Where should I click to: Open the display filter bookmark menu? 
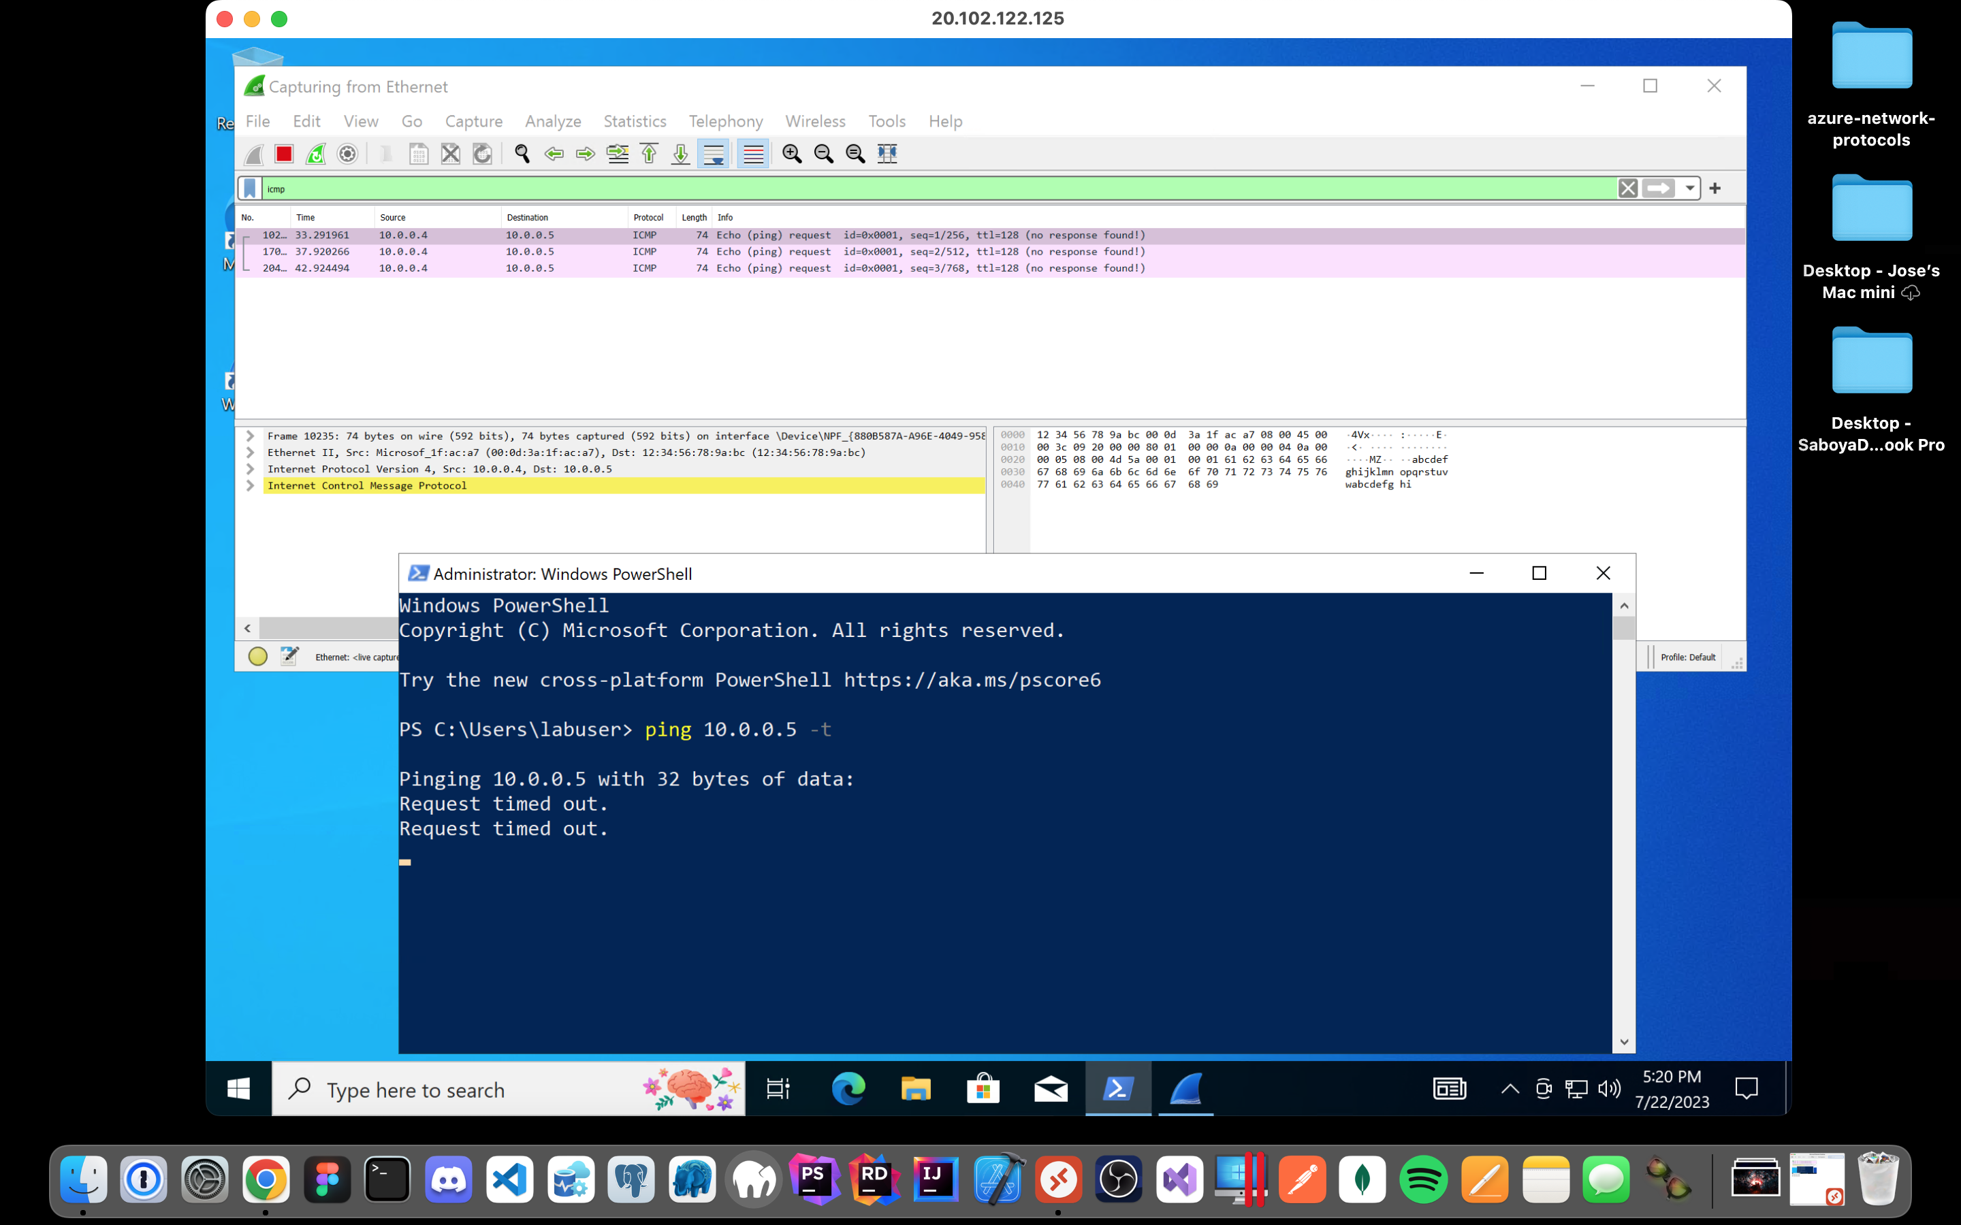click(251, 189)
